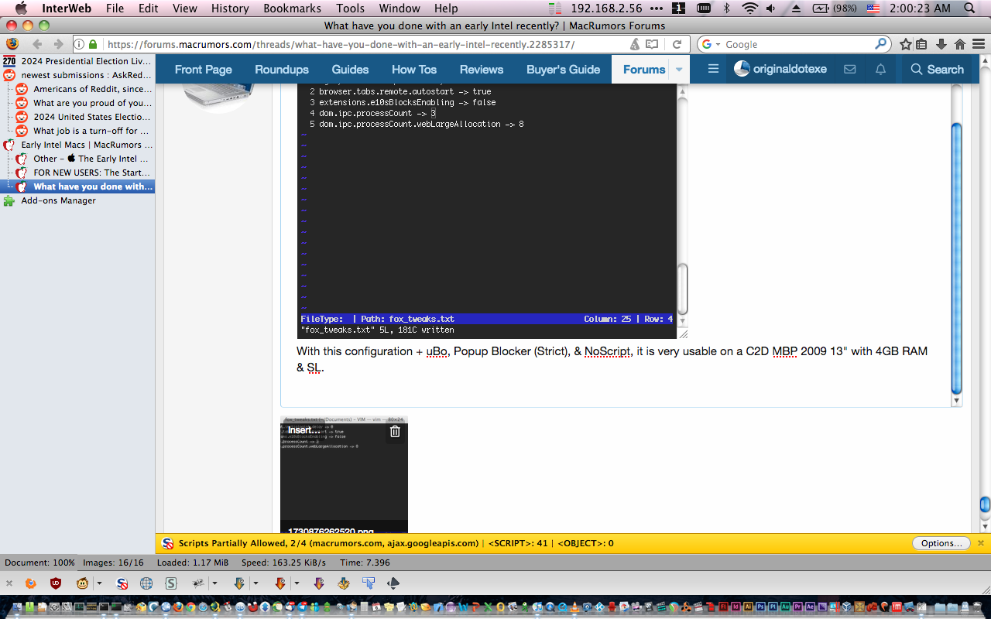Click the Firefox logo button in the navigation bar
991x619 pixels.
pyautogui.click(x=12, y=44)
